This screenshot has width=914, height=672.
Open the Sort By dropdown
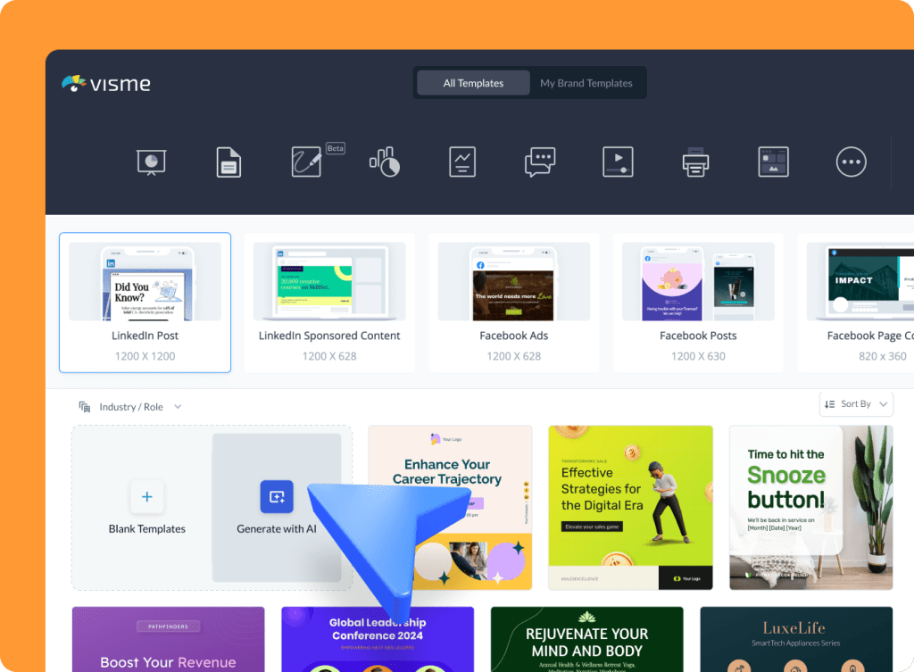click(x=856, y=403)
